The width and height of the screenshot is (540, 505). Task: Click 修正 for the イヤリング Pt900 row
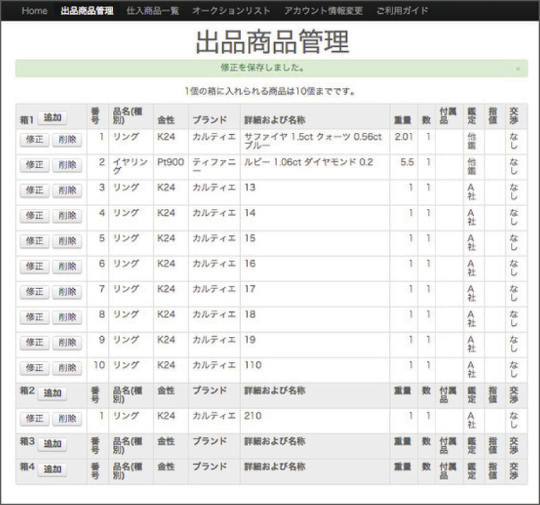click(x=35, y=165)
